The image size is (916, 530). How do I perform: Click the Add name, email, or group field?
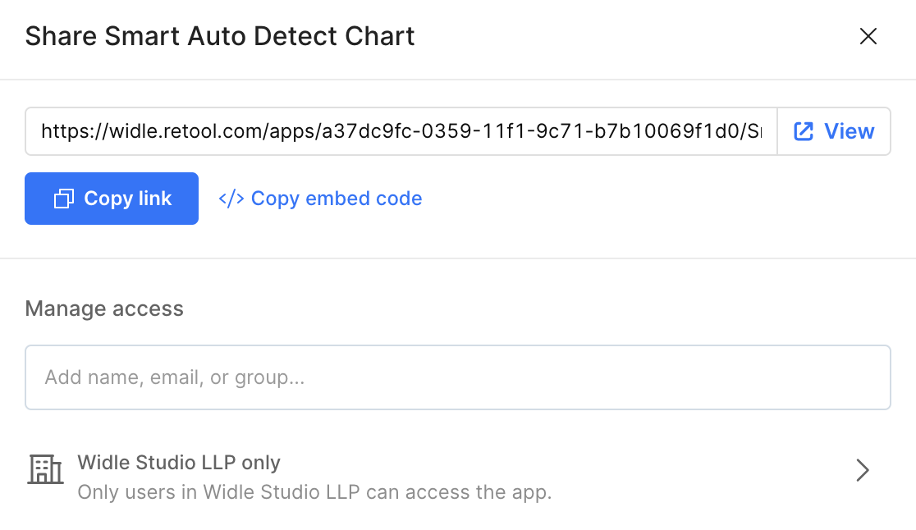tap(457, 377)
